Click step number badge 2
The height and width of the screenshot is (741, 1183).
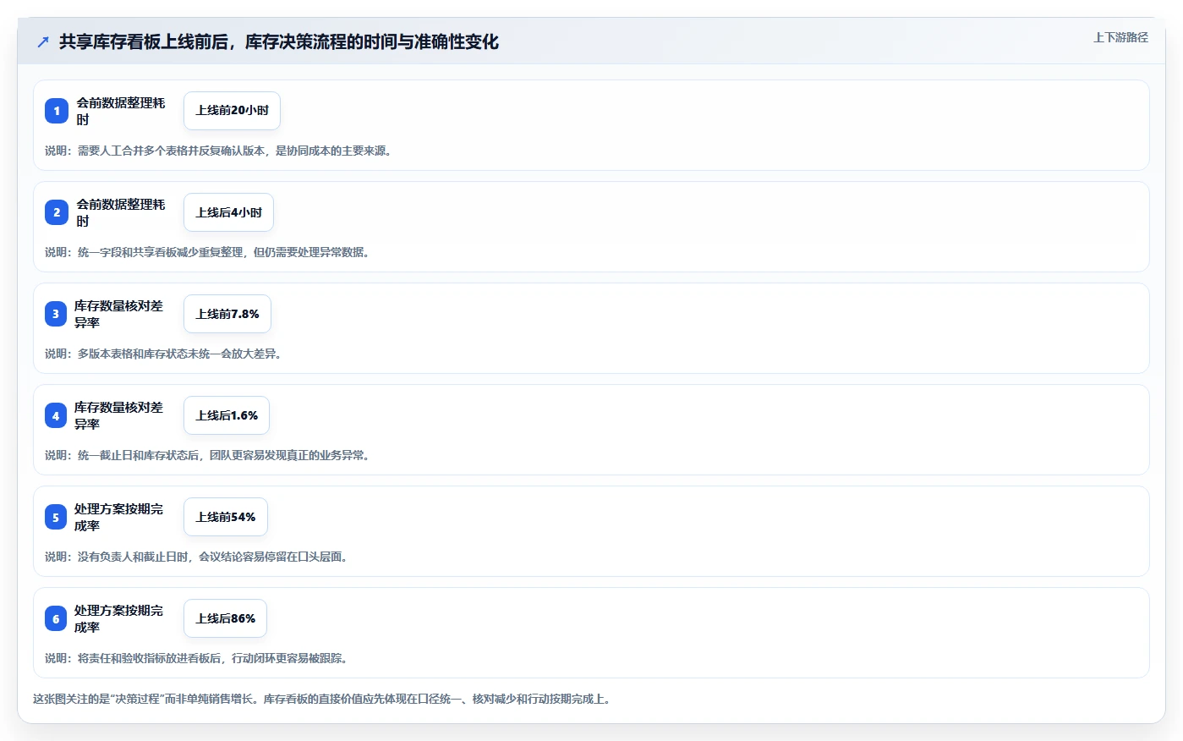point(57,212)
